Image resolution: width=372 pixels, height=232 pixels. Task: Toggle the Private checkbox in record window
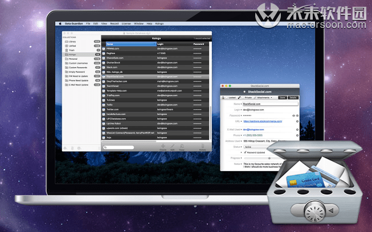(243, 98)
